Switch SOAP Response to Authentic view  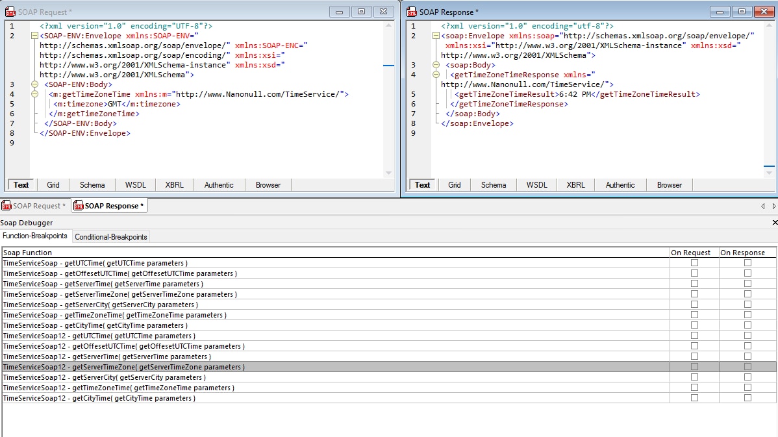click(x=620, y=185)
